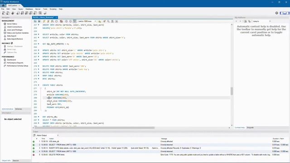Viewport: 290px width, 163px height.
Task: Stop the running query
Action: (x=56, y=21)
